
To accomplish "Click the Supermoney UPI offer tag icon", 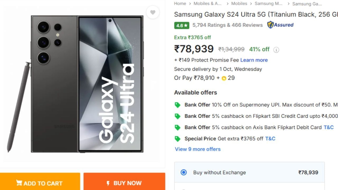I will point(178,105).
